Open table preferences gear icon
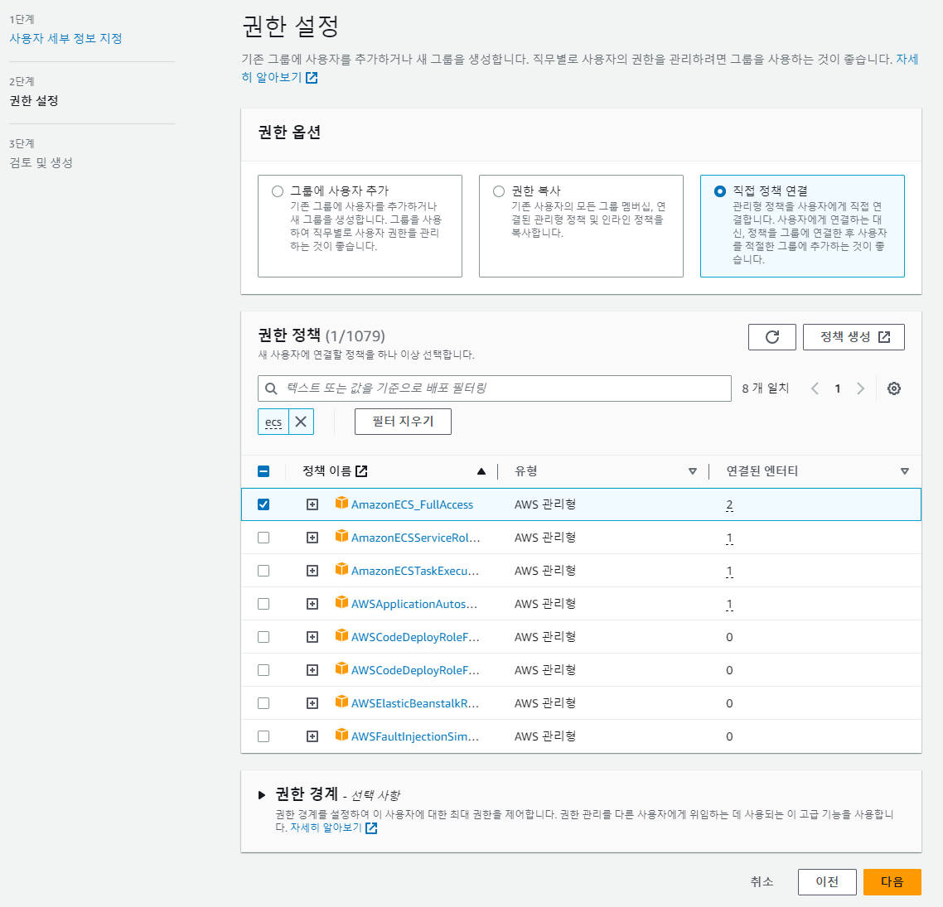 (893, 388)
